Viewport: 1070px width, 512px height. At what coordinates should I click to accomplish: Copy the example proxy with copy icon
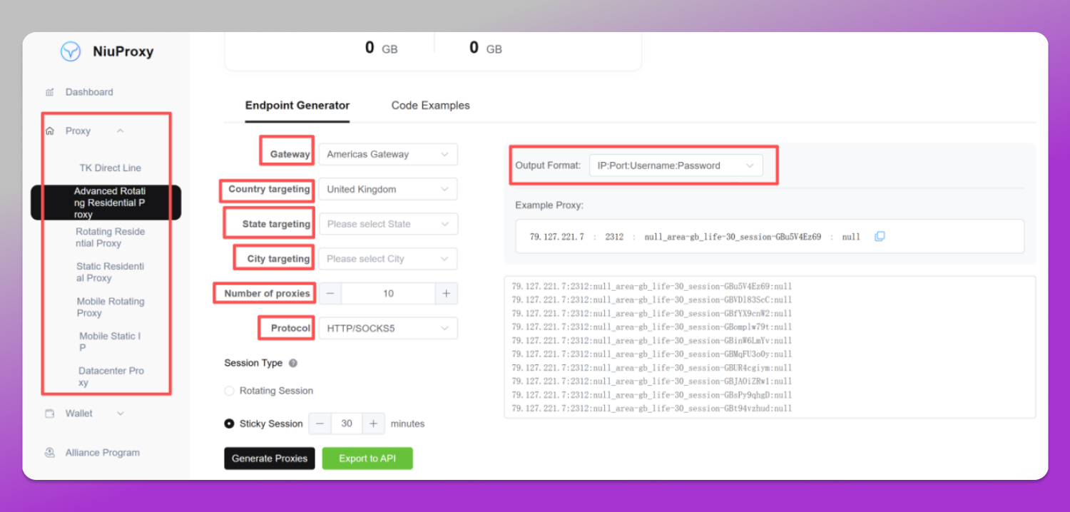880,236
